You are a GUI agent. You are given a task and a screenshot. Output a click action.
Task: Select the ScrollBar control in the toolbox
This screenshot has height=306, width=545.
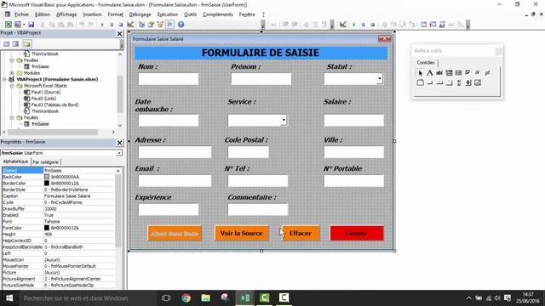[x=459, y=82]
